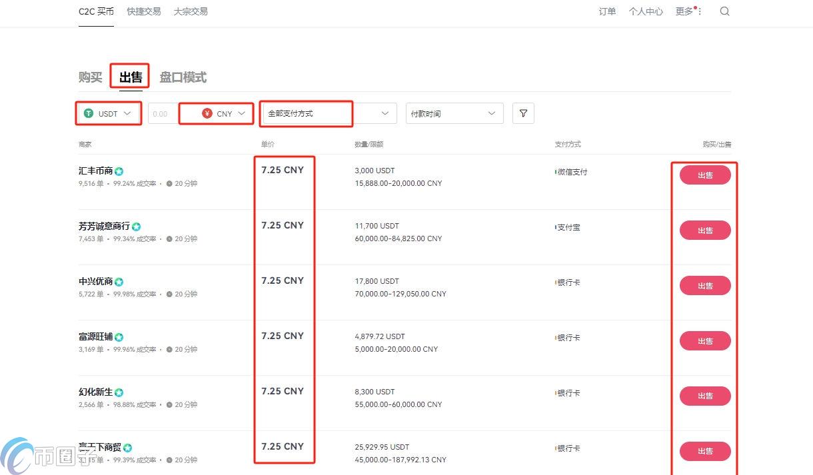This screenshot has width=813, height=475.
Task: Click the 数量/限额 column header
Action: pos(369,144)
